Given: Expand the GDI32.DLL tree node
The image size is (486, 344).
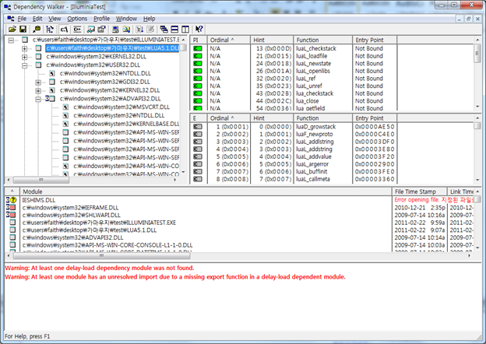Looking at the screenshot, I should tap(38, 82).
